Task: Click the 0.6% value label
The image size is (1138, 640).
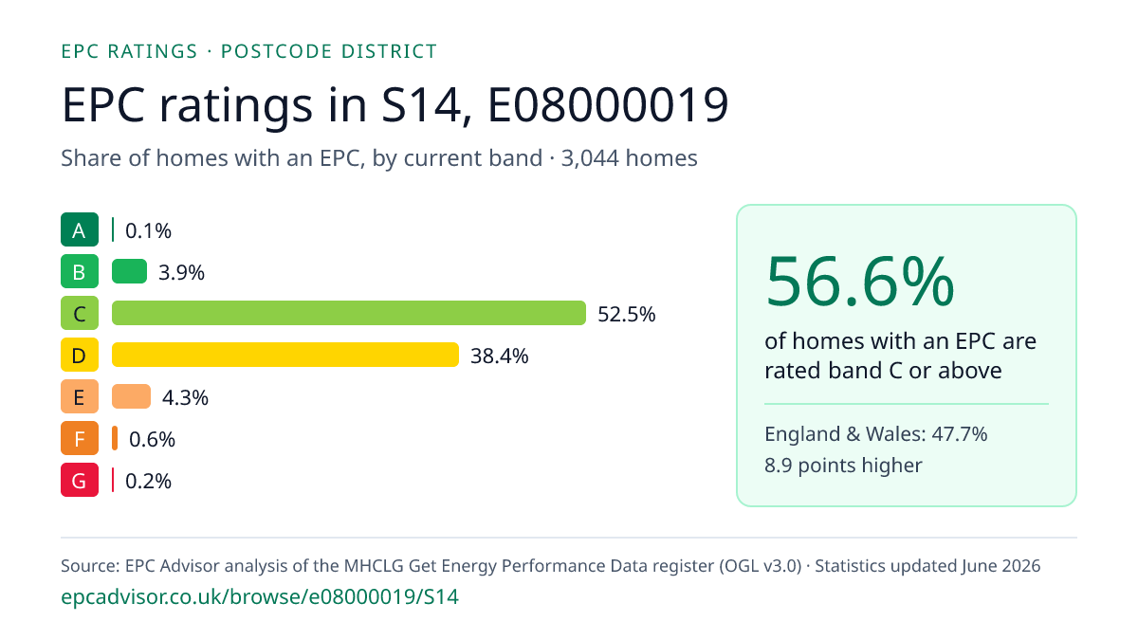Action: coord(153,439)
